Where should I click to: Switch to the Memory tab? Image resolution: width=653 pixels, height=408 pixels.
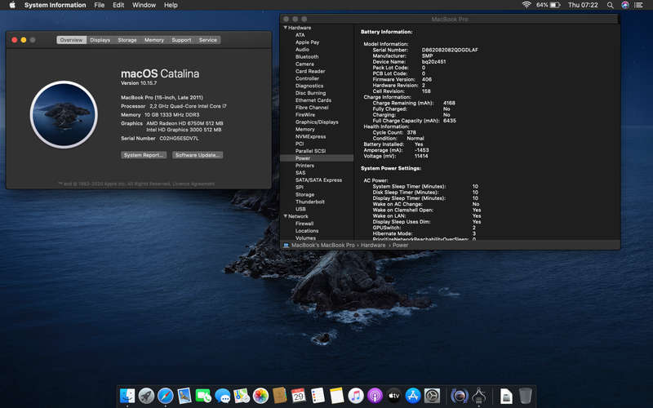tap(154, 40)
